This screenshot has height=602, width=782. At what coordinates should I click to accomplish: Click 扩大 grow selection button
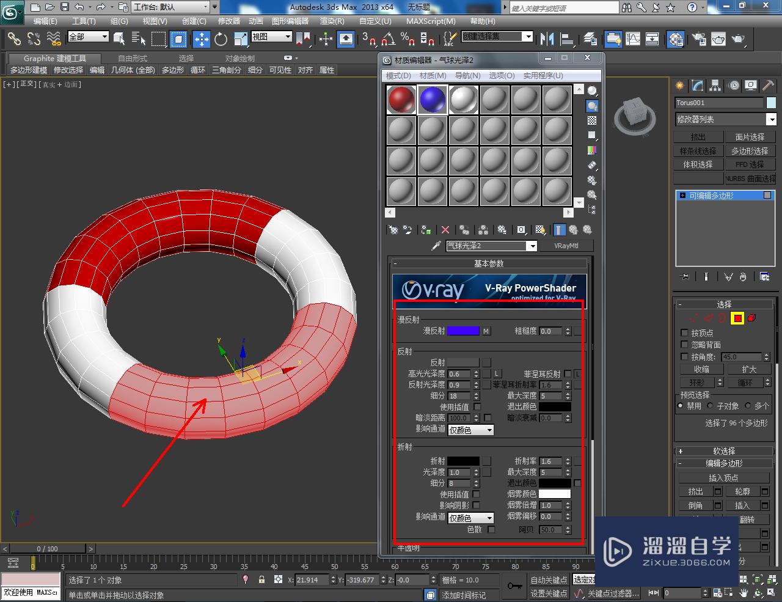[749, 370]
